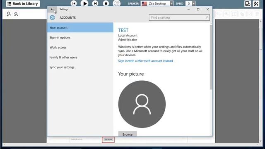Image resolution: width=265 pixels, height=149 pixels.
Task: Click the reader's bottom horizontal scrollbar
Action: pyautogui.click(x=131, y=144)
